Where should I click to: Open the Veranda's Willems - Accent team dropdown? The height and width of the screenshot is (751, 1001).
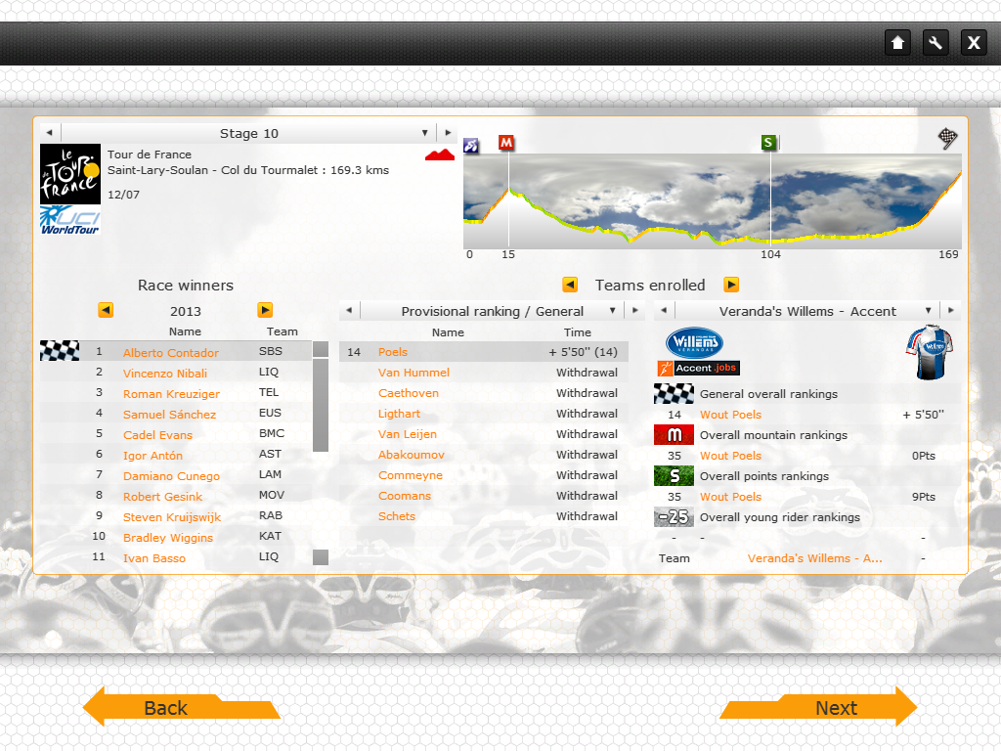pos(928,311)
